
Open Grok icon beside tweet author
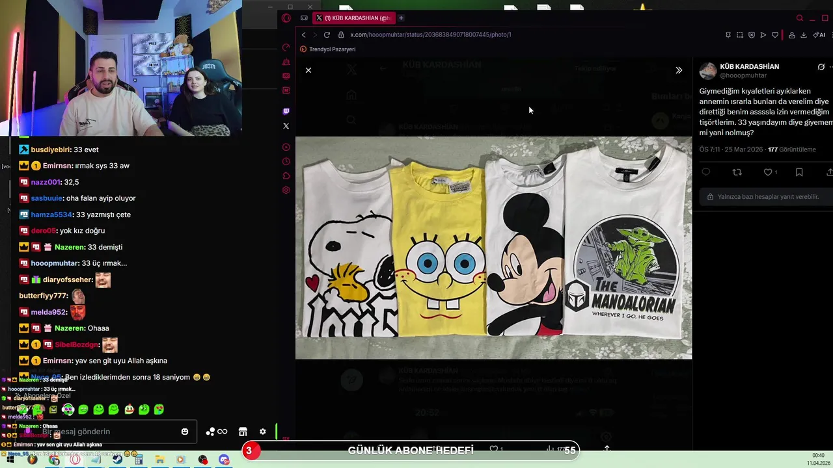821,67
